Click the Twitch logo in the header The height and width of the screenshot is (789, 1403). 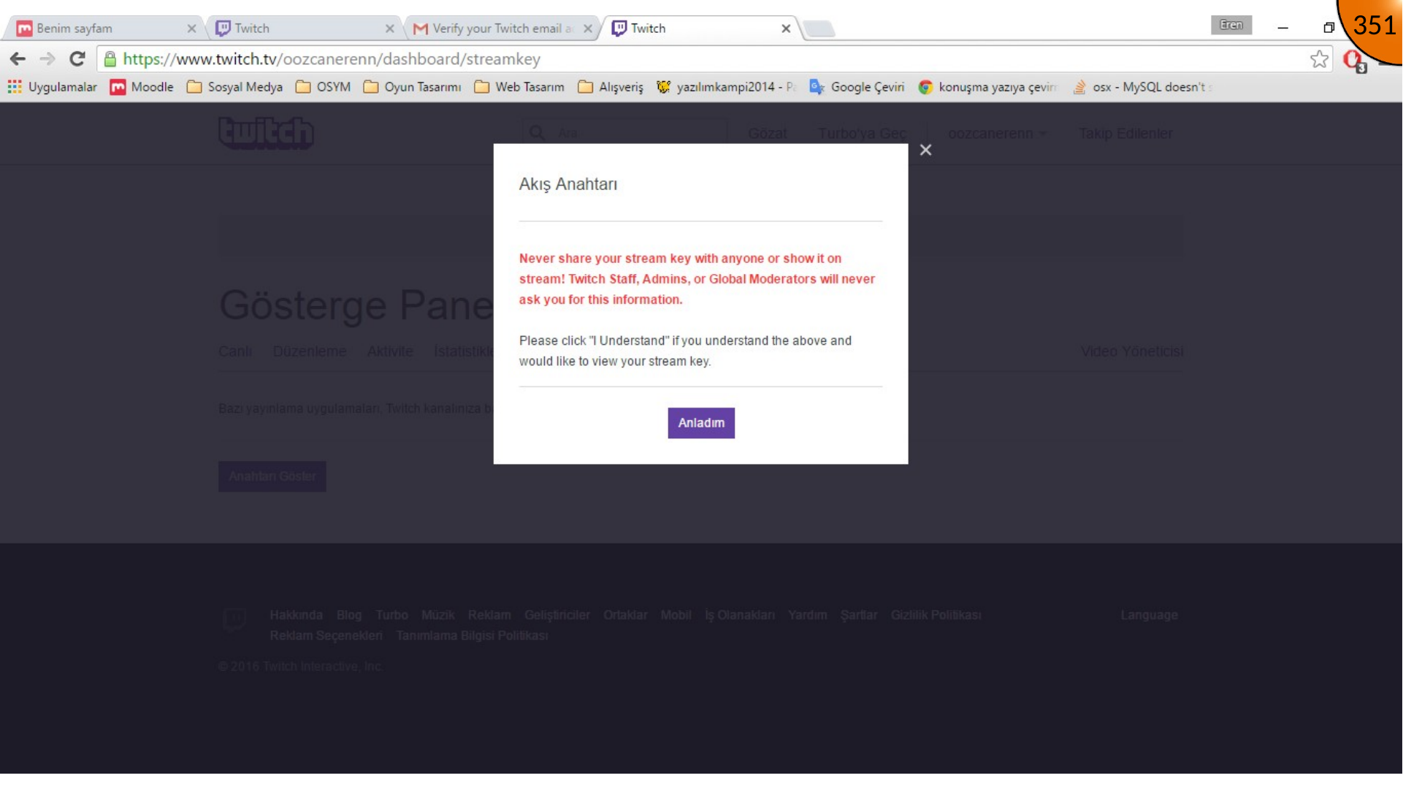266,133
